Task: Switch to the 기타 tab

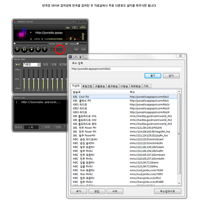Action: [147, 86]
